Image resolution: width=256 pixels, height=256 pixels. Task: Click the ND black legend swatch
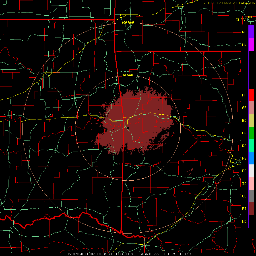(251, 221)
